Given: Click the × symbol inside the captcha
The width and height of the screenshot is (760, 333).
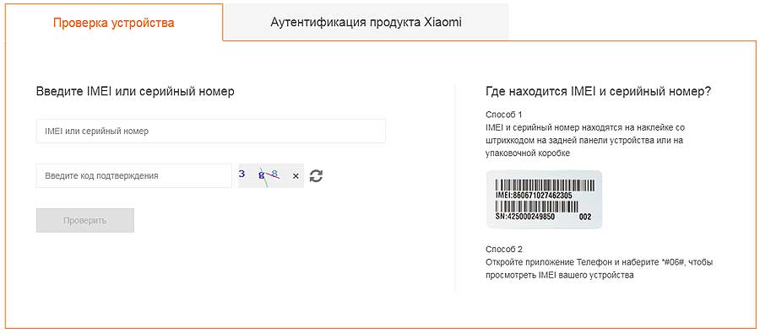Looking at the screenshot, I should [x=296, y=176].
